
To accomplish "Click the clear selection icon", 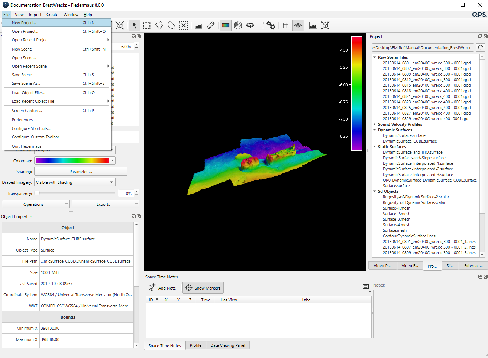I will tap(184, 25).
